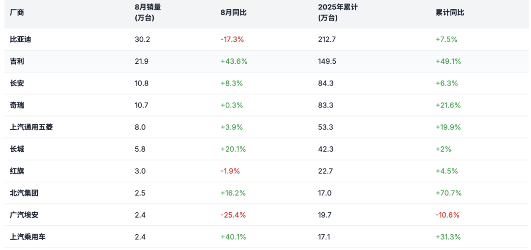Click the 长安 manufacturer cell
531x250 pixels.
click(x=17, y=83)
